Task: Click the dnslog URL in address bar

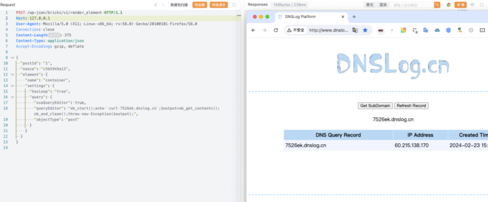Action: [x=329, y=30]
